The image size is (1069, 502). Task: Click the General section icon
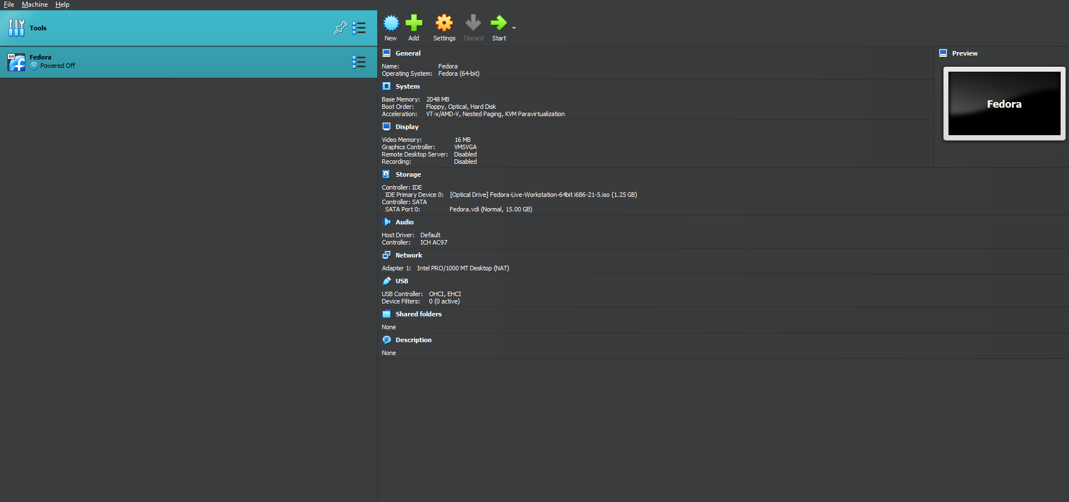[386, 53]
